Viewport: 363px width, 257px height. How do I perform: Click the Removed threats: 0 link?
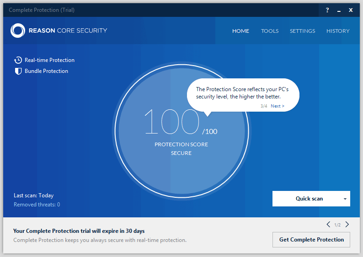[x=37, y=205]
